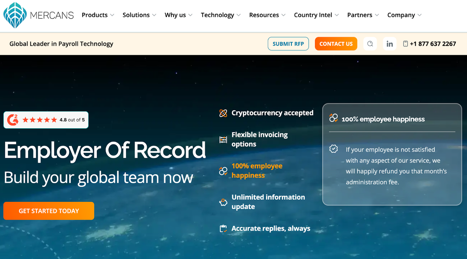Expand the Partners menu chevron
This screenshot has height=259, width=467.
377,15
